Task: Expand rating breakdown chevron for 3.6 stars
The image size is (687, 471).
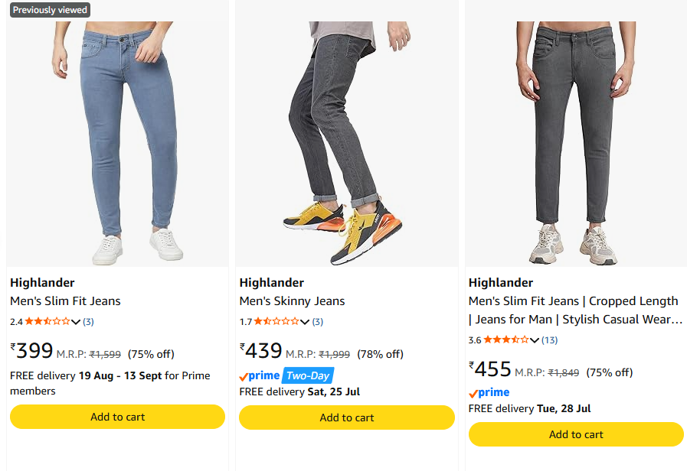Action: click(534, 341)
